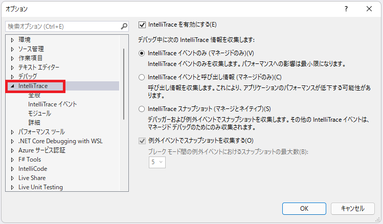The height and width of the screenshot is (224, 383).
Task: Expand the デバッグ tree node
Action: click(12, 77)
